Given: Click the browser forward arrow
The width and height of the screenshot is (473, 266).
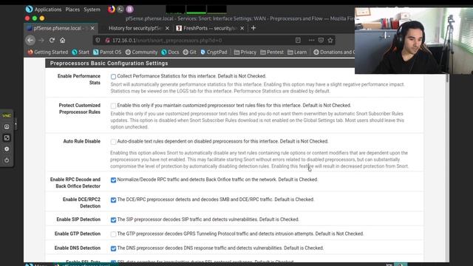Looking at the screenshot, I should pyautogui.click(x=41, y=40).
